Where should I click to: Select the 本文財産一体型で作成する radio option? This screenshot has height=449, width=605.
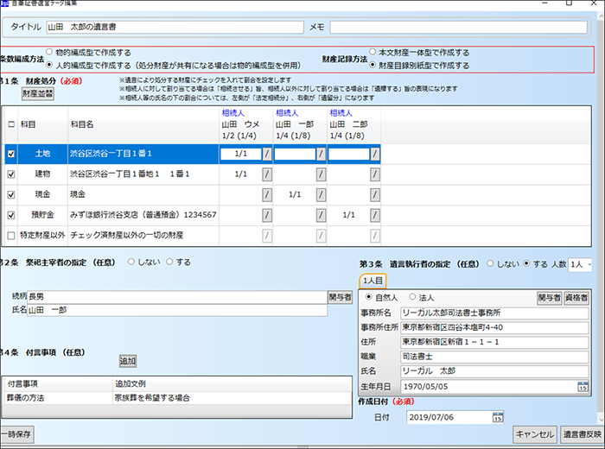pyautogui.click(x=373, y=53)
